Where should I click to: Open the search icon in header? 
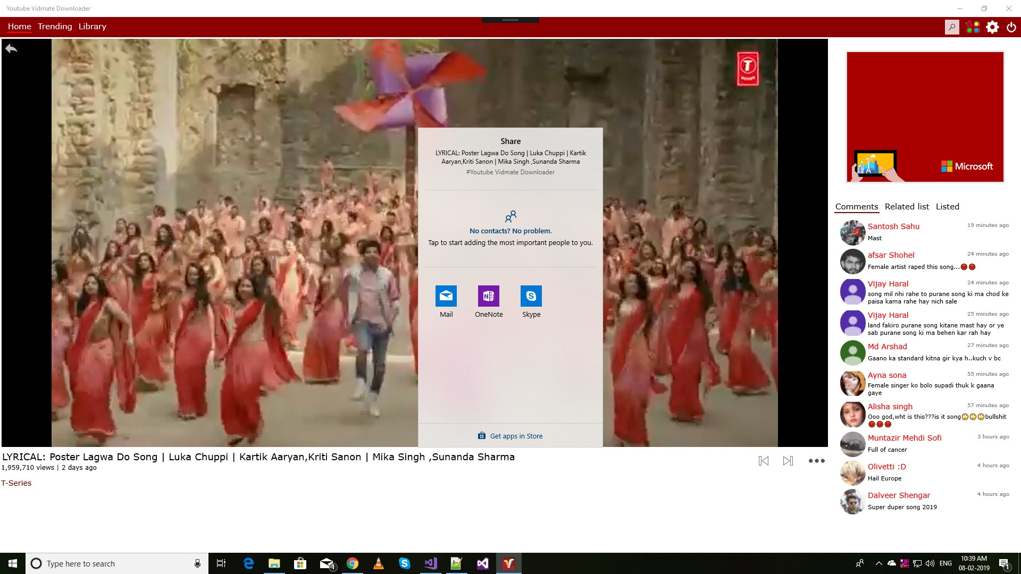click(x=952, y=27)
